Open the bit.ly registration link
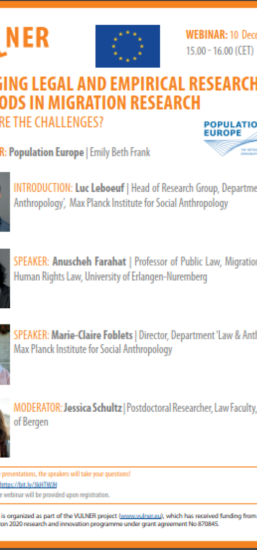The image size is (257, 550). tap(28, 485)
